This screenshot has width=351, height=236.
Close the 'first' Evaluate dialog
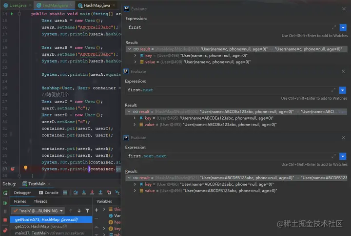pyautogui.click(x=344, y=9)
